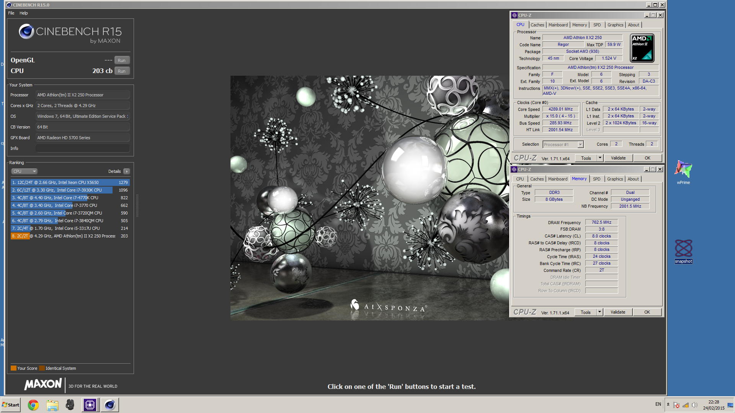Viewport: 735px width, 413px height.
Task: Click the CPU score 203 cb value
Action: point(102,71)
